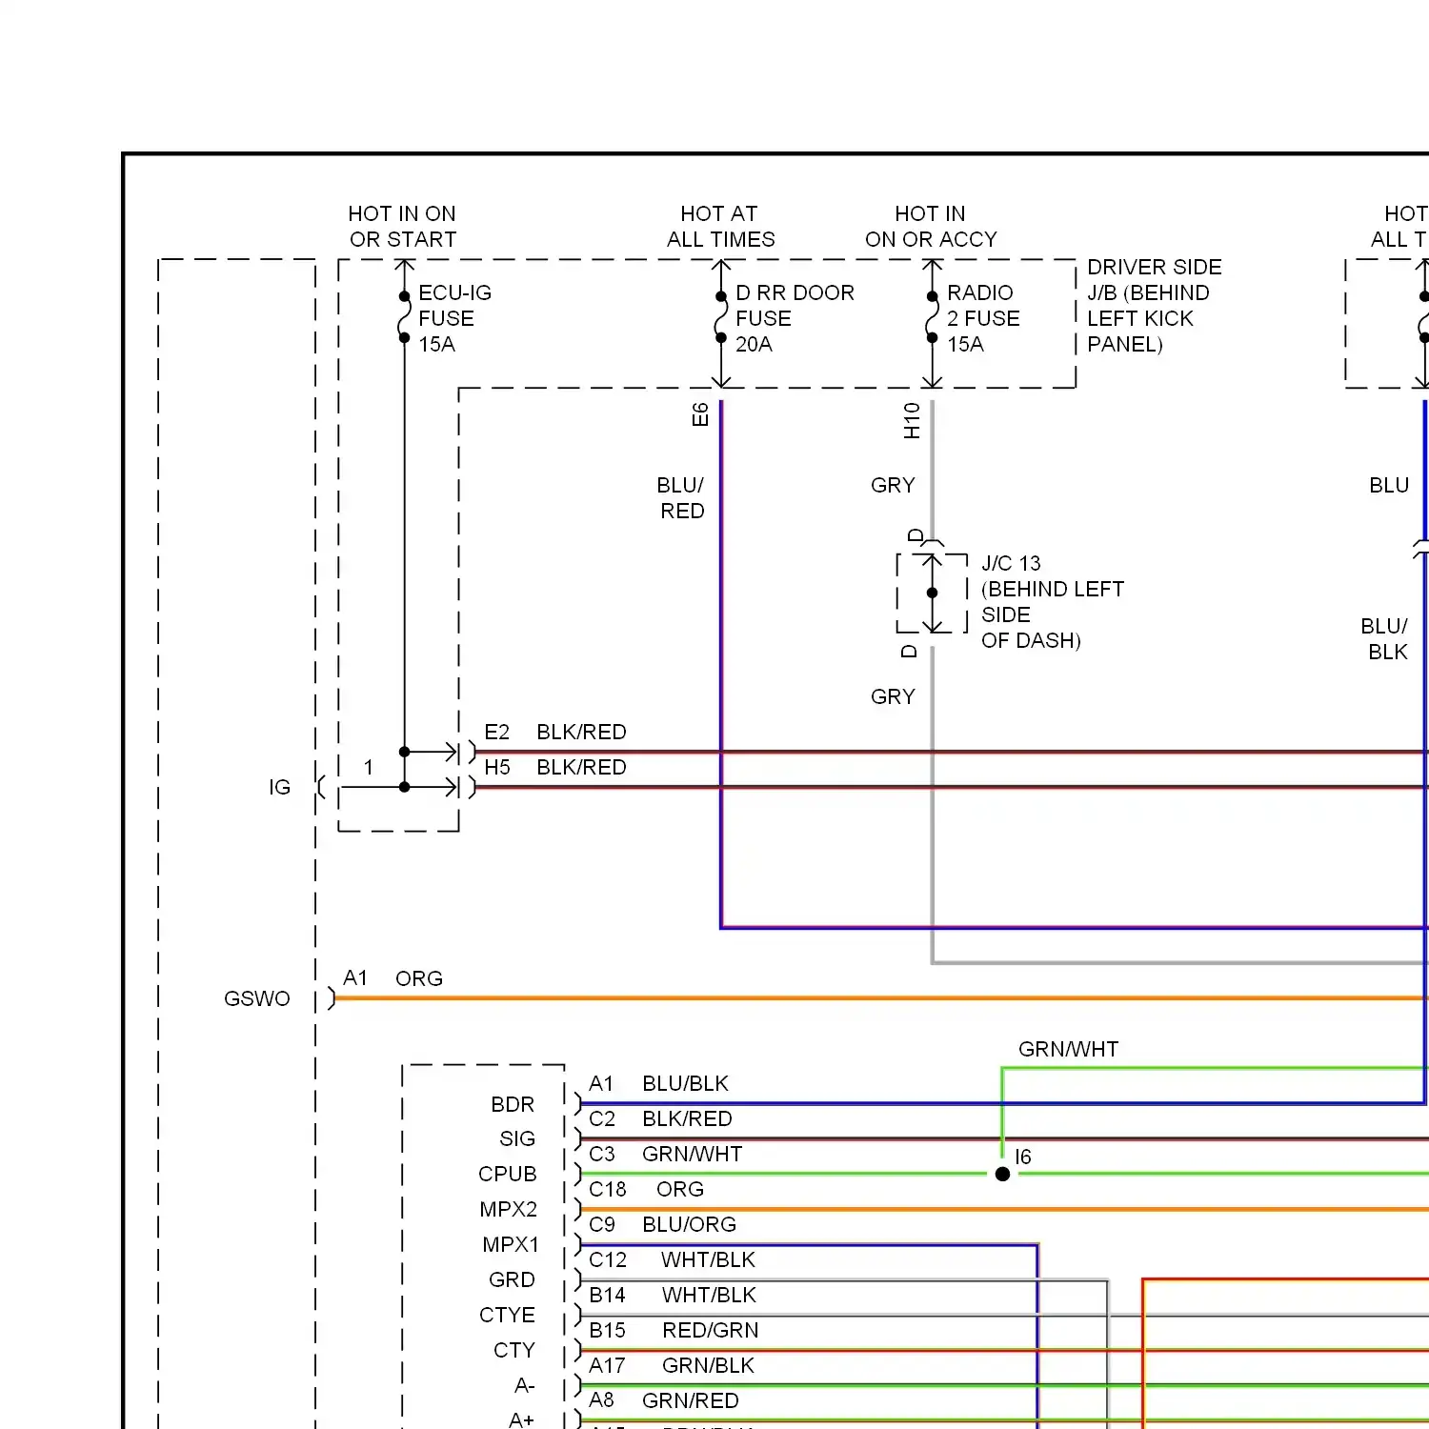Select the "GRN/BLK" wire color label
1429x1429 pixels.
tap(708, 1366)
